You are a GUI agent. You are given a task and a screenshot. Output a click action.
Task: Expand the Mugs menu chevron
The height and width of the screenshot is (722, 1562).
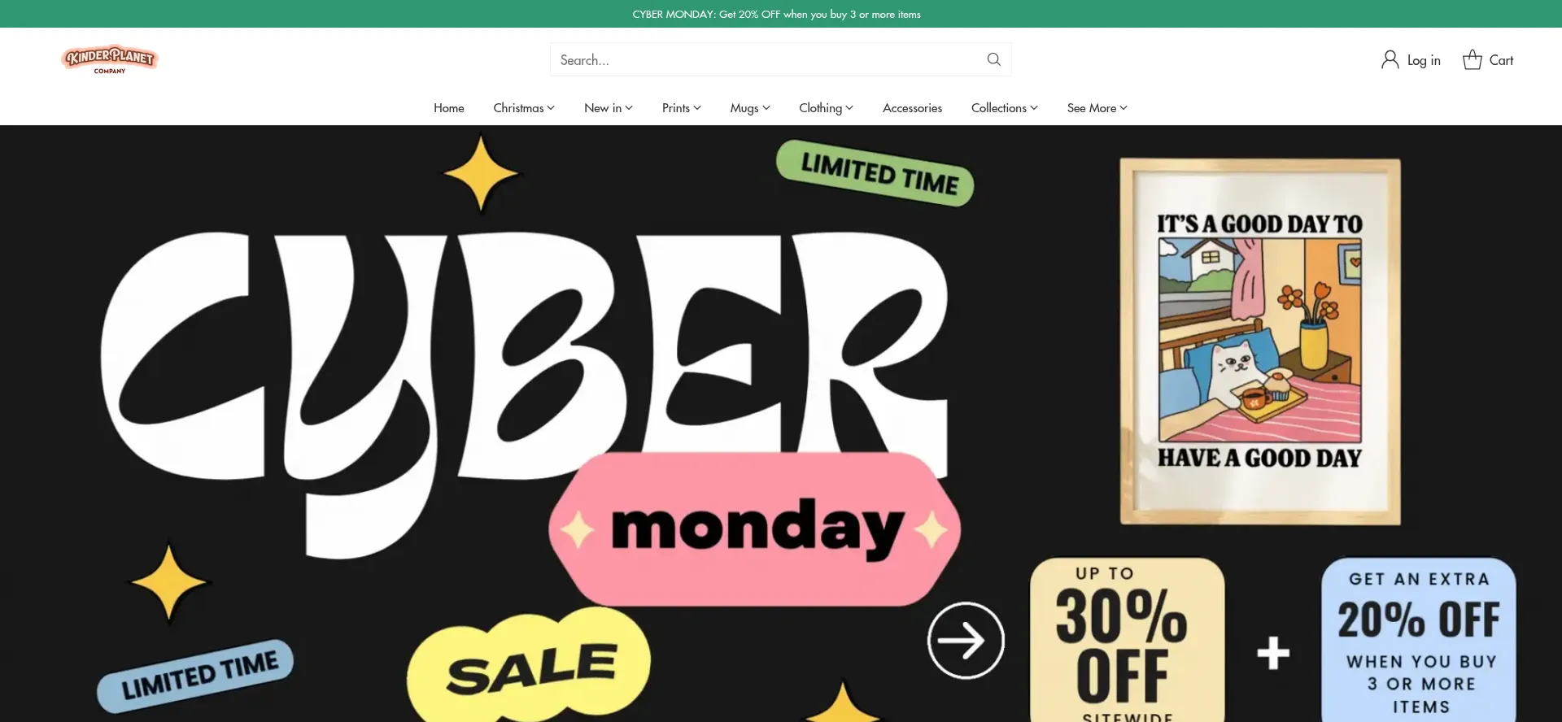tap(766, 108)
